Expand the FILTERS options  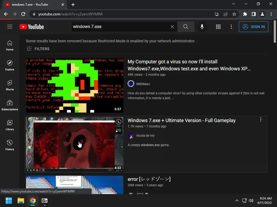point(38,49)
